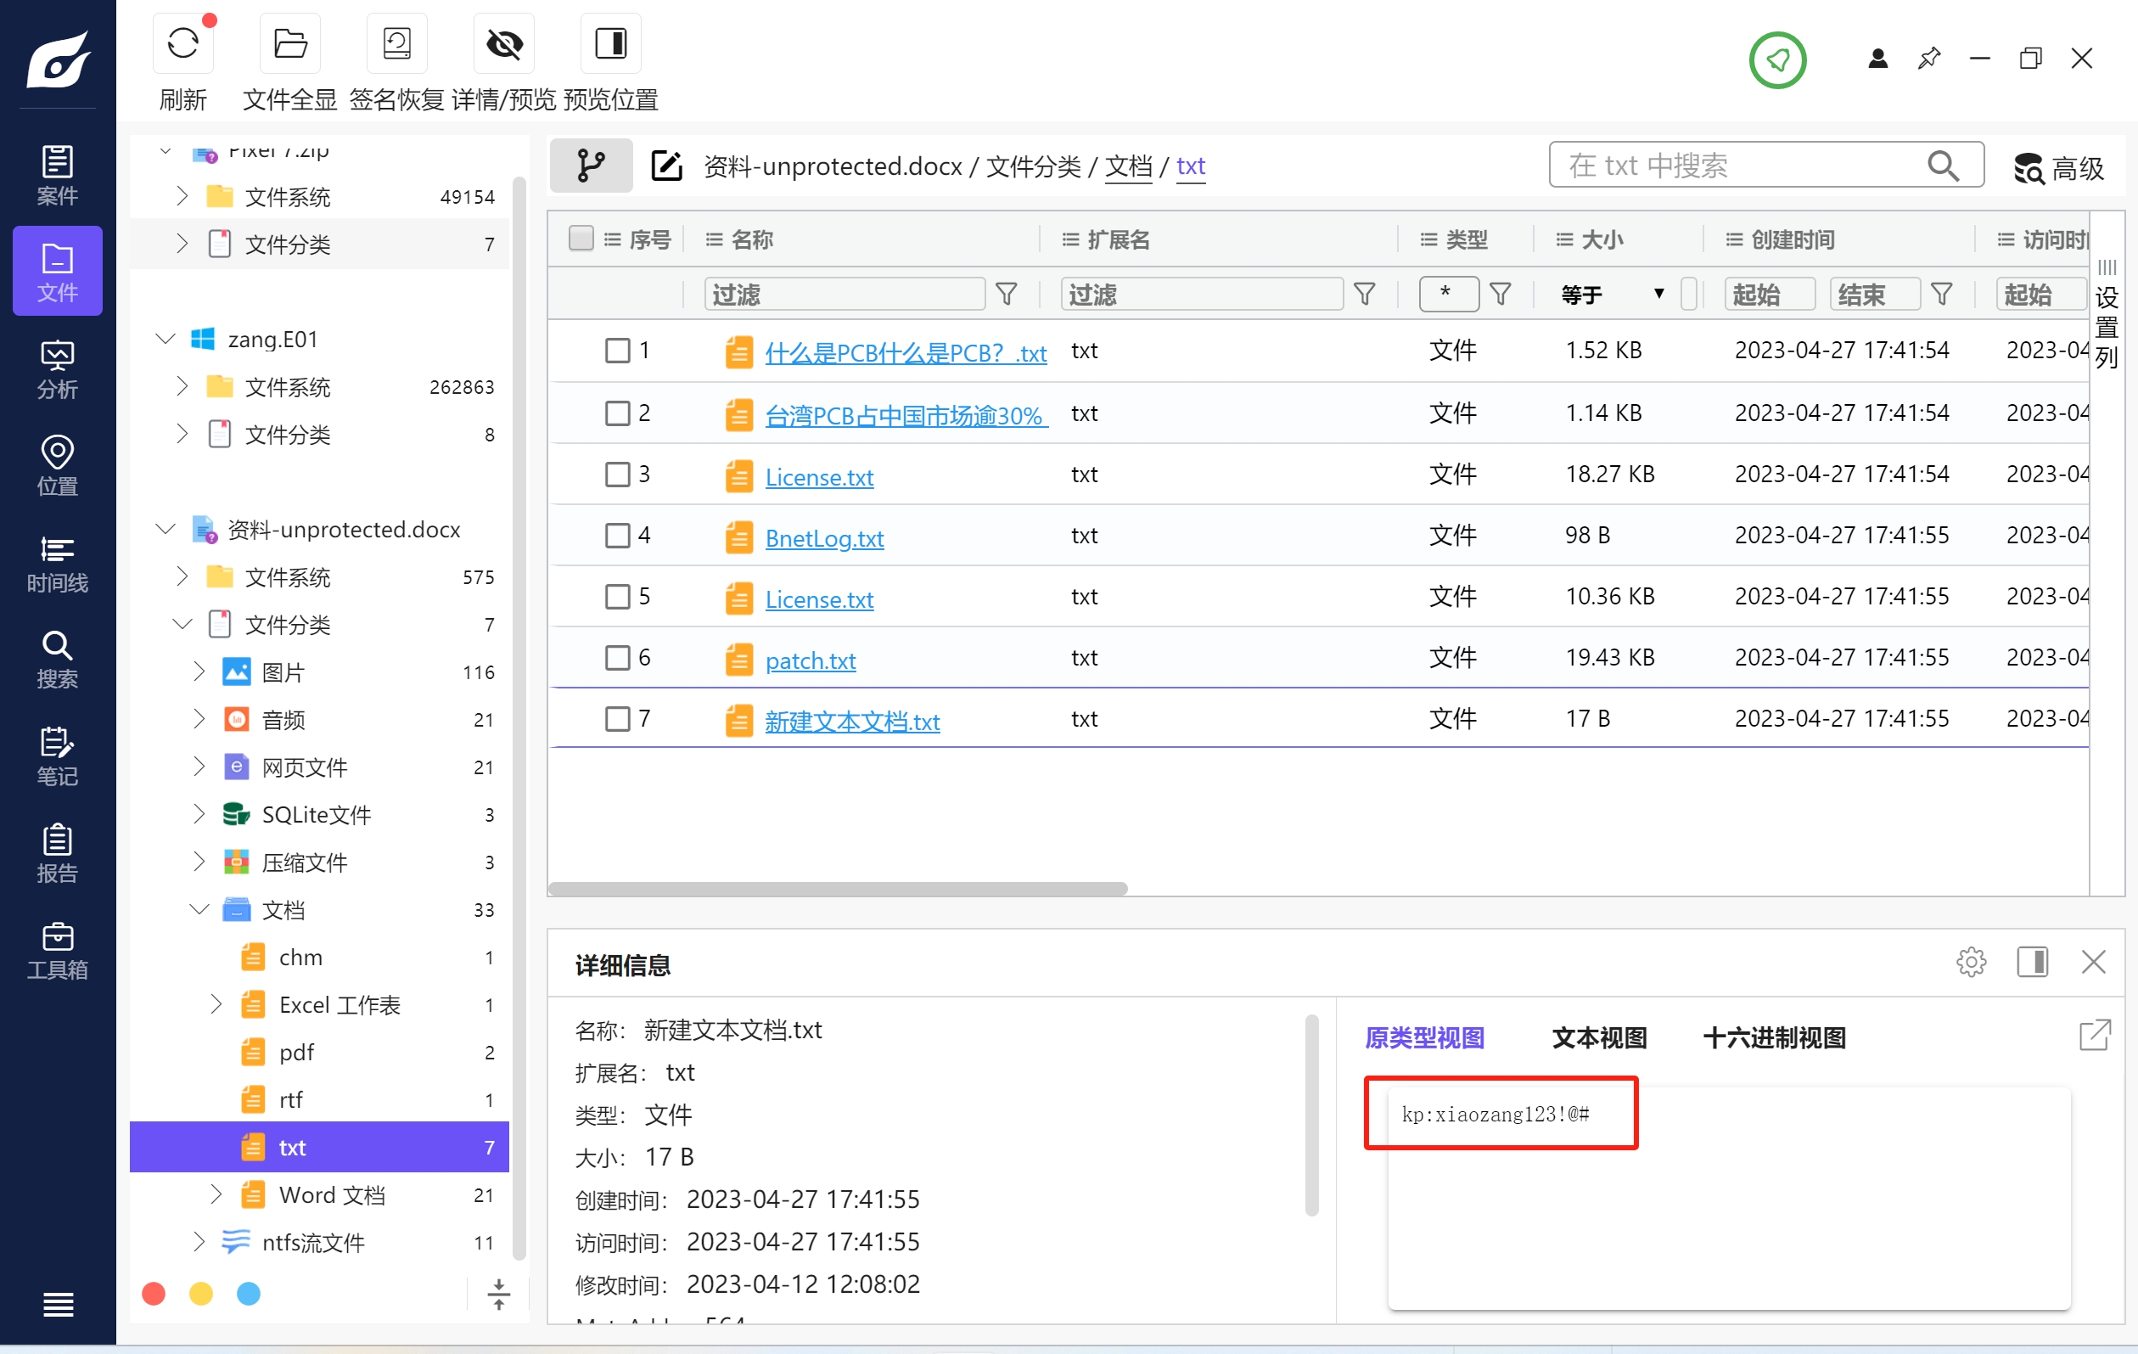Collapse the zang.E01 tree node
The width and height of the screenshot is (2138, 1354).
click(166, 338)
